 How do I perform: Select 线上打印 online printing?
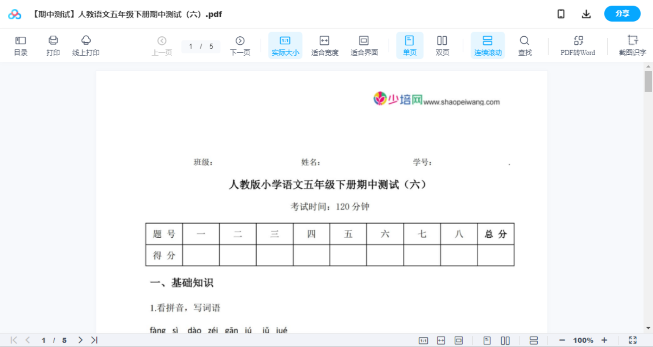[86, 45]
